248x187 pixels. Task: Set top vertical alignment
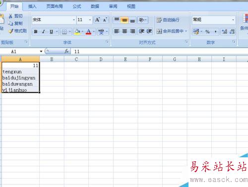tap(117, 20)
